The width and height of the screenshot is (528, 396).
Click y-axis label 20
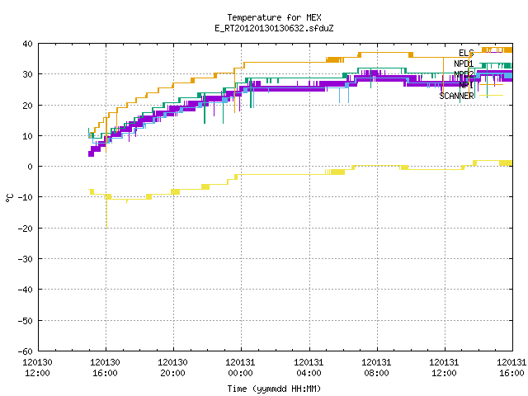(27, 106)
